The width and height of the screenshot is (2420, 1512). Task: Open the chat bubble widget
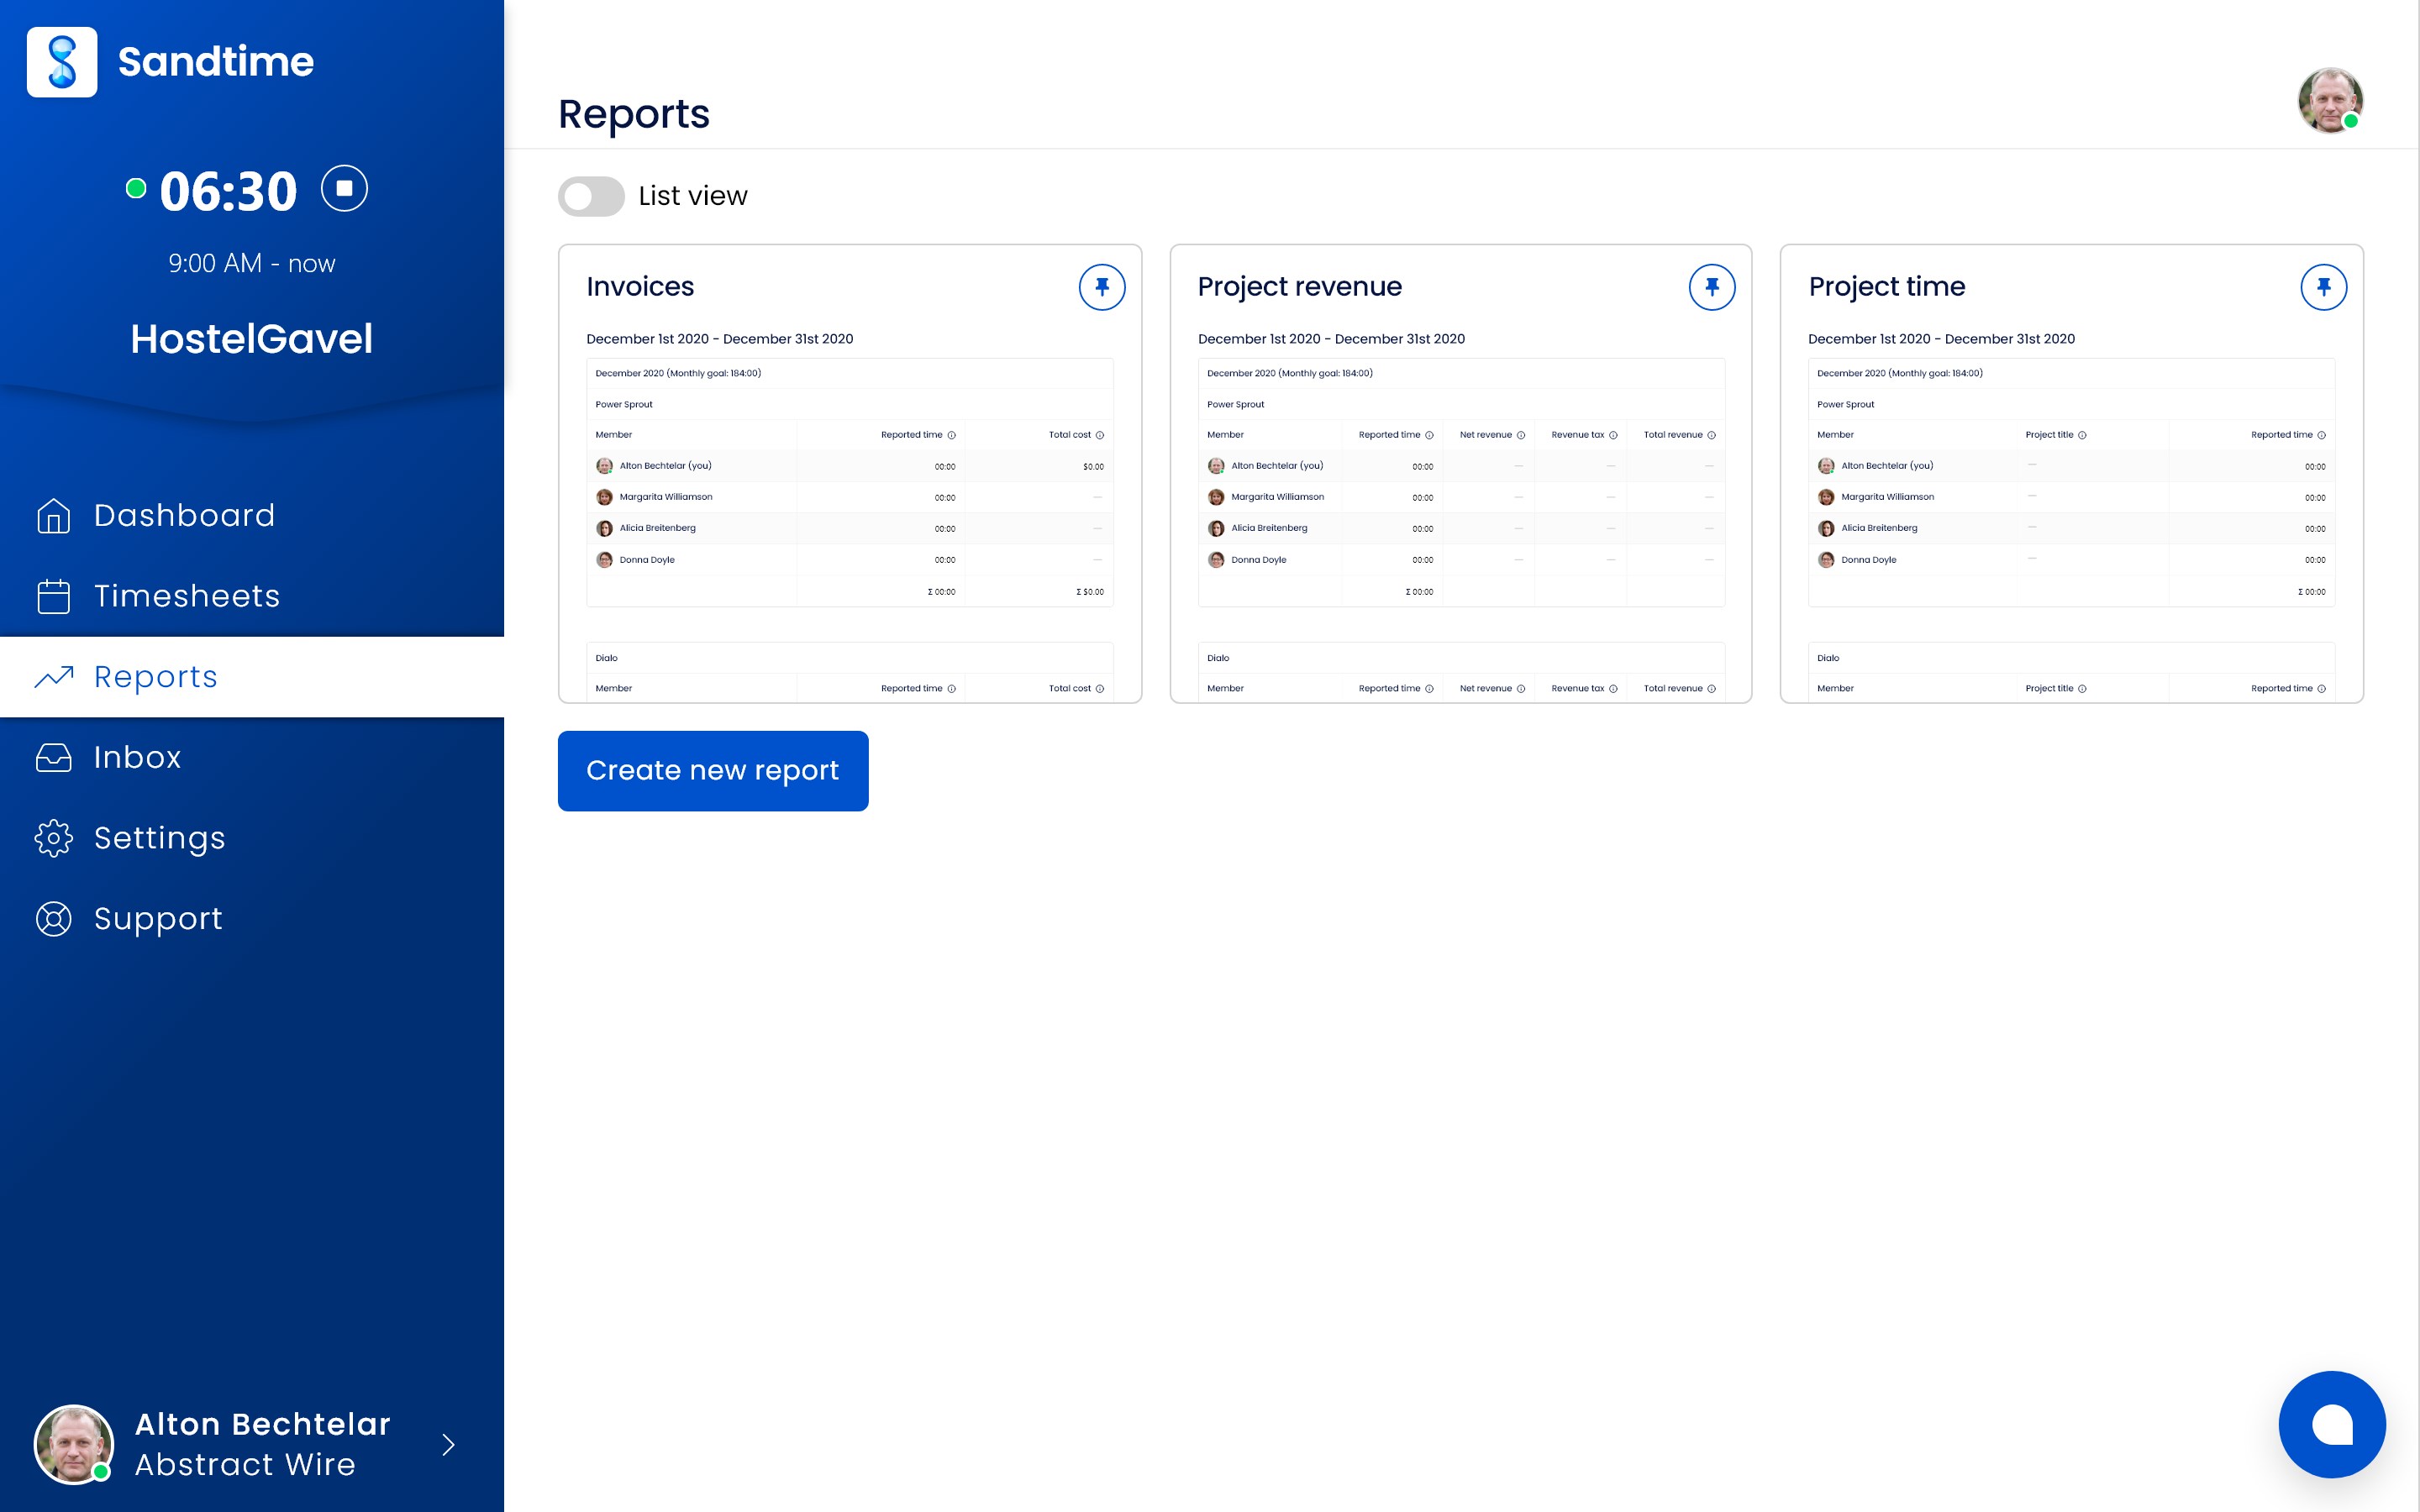coord(2331,1424)
